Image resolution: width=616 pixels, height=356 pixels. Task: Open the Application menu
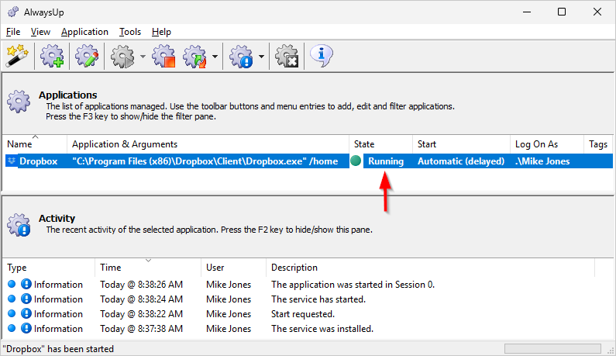(x=84, y=32)
